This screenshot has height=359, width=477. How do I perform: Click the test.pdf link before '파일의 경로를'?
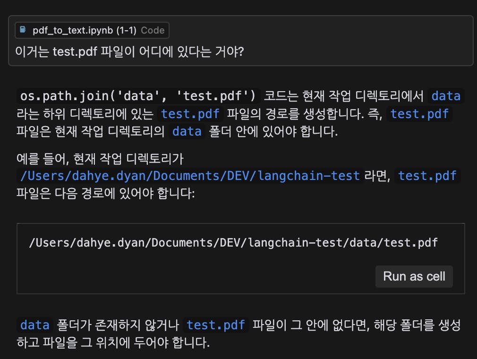click(190, 114)
